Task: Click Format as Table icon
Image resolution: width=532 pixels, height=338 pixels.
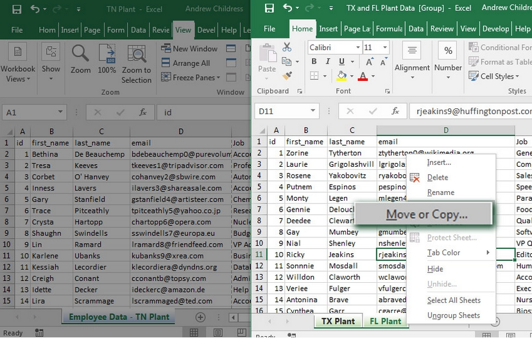Action: [x=474, y=62]
